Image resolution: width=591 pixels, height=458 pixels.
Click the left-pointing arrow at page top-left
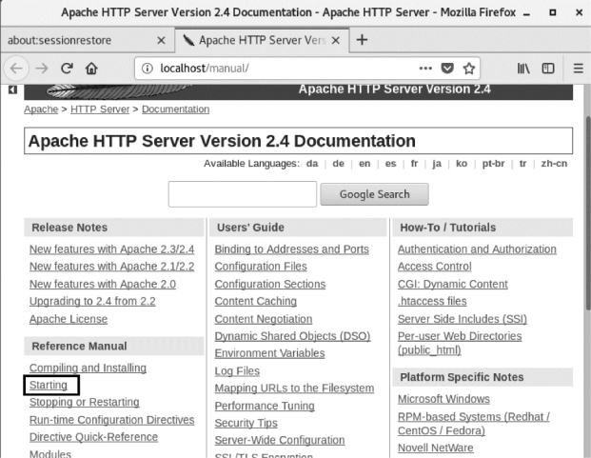coord(12,90)
